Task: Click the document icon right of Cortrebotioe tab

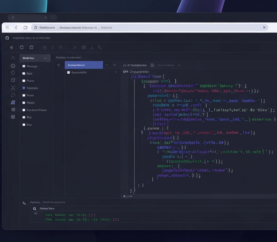Action: (152, 65)
